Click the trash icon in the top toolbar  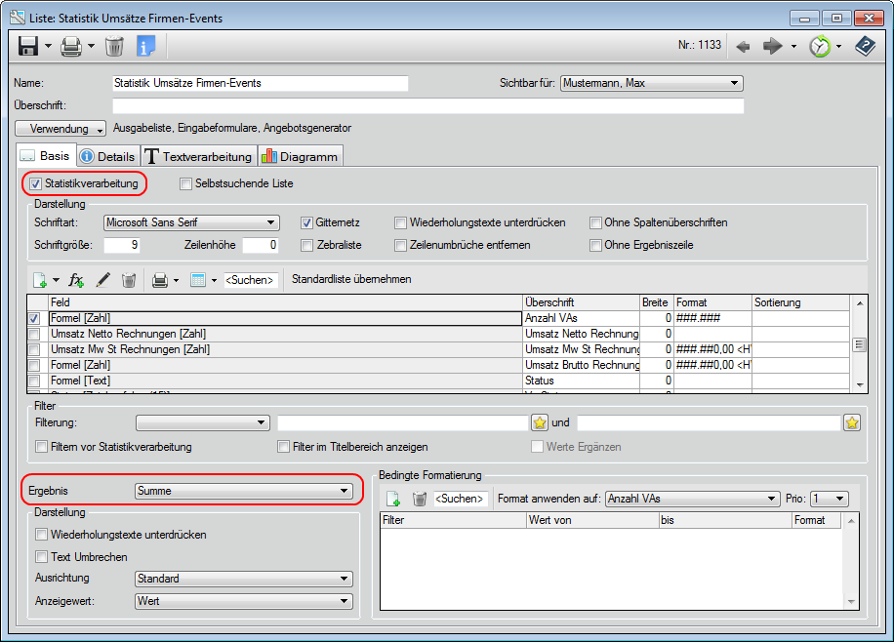114,46
